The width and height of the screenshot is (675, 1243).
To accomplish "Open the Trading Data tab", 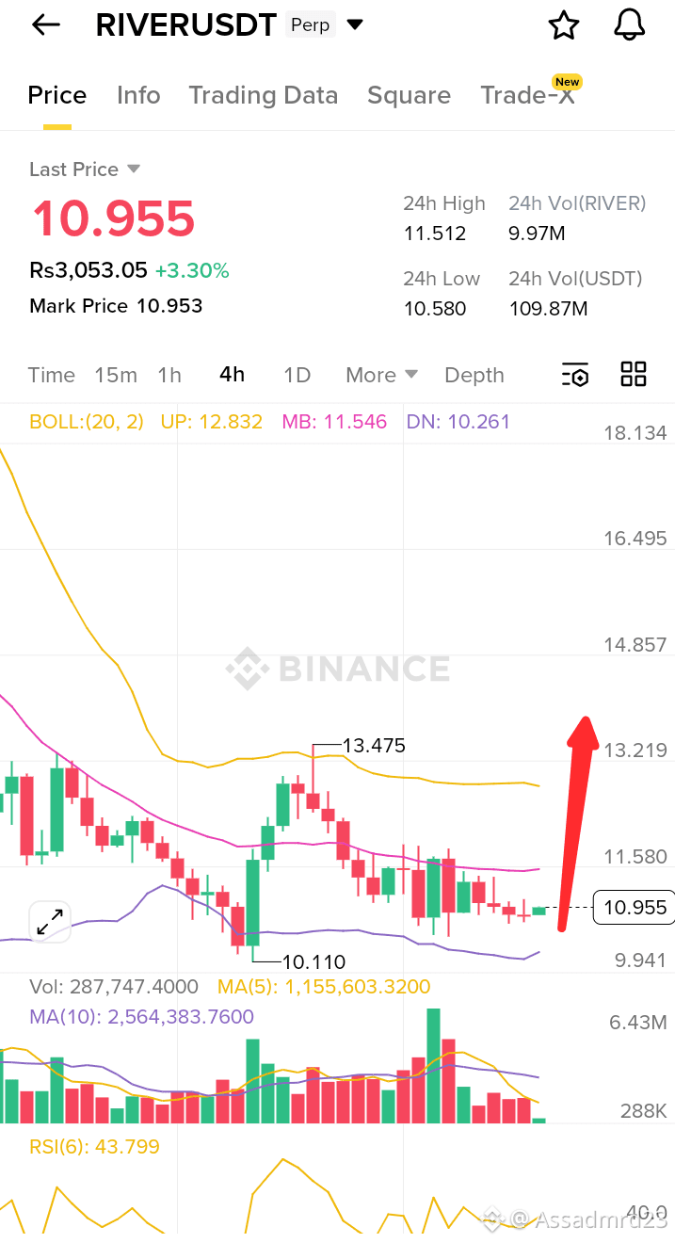I will tap(263, 95).
